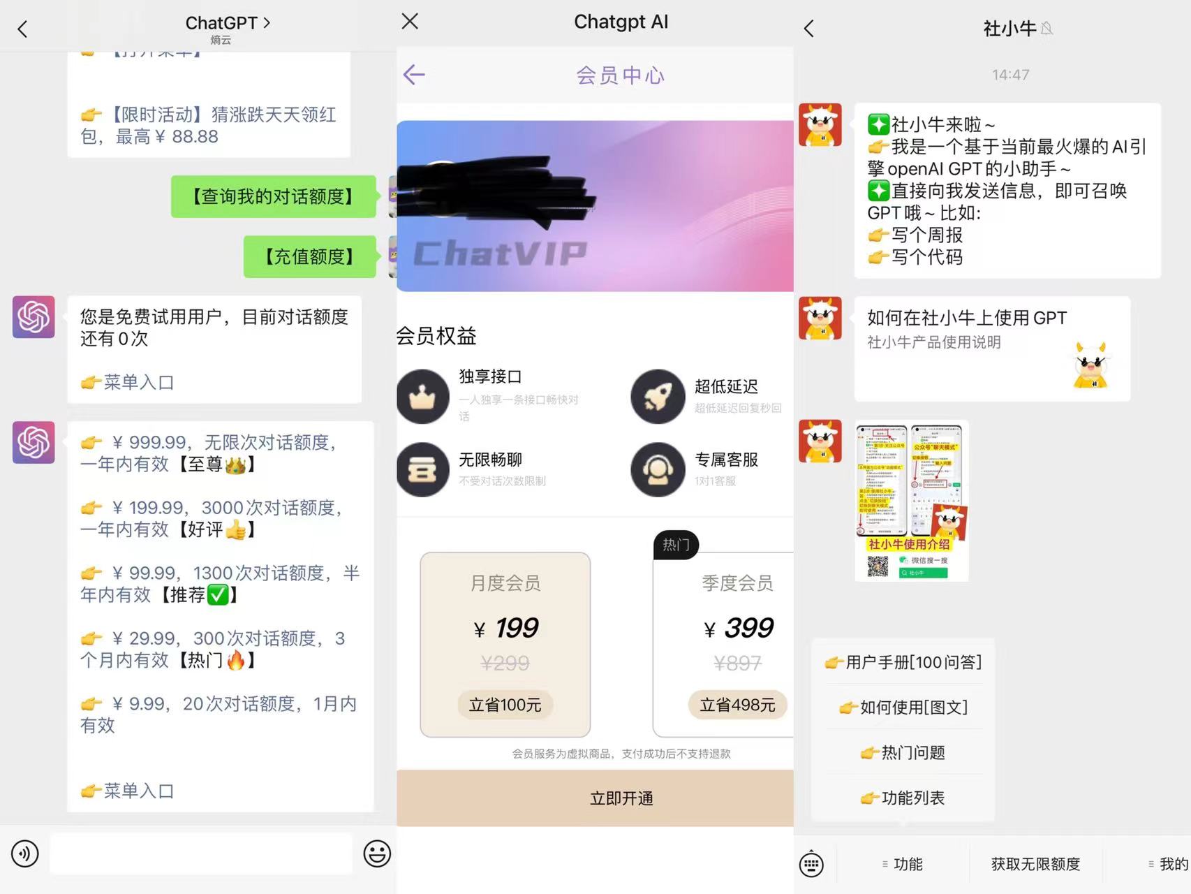The image size is (1191, 894).
Task: Choose 功能列表 from popup menu
Action: 903,798
